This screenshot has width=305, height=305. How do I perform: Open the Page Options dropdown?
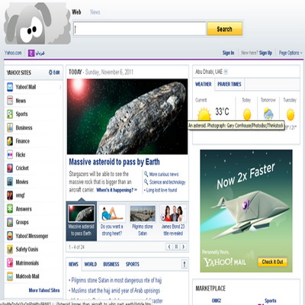291,53
